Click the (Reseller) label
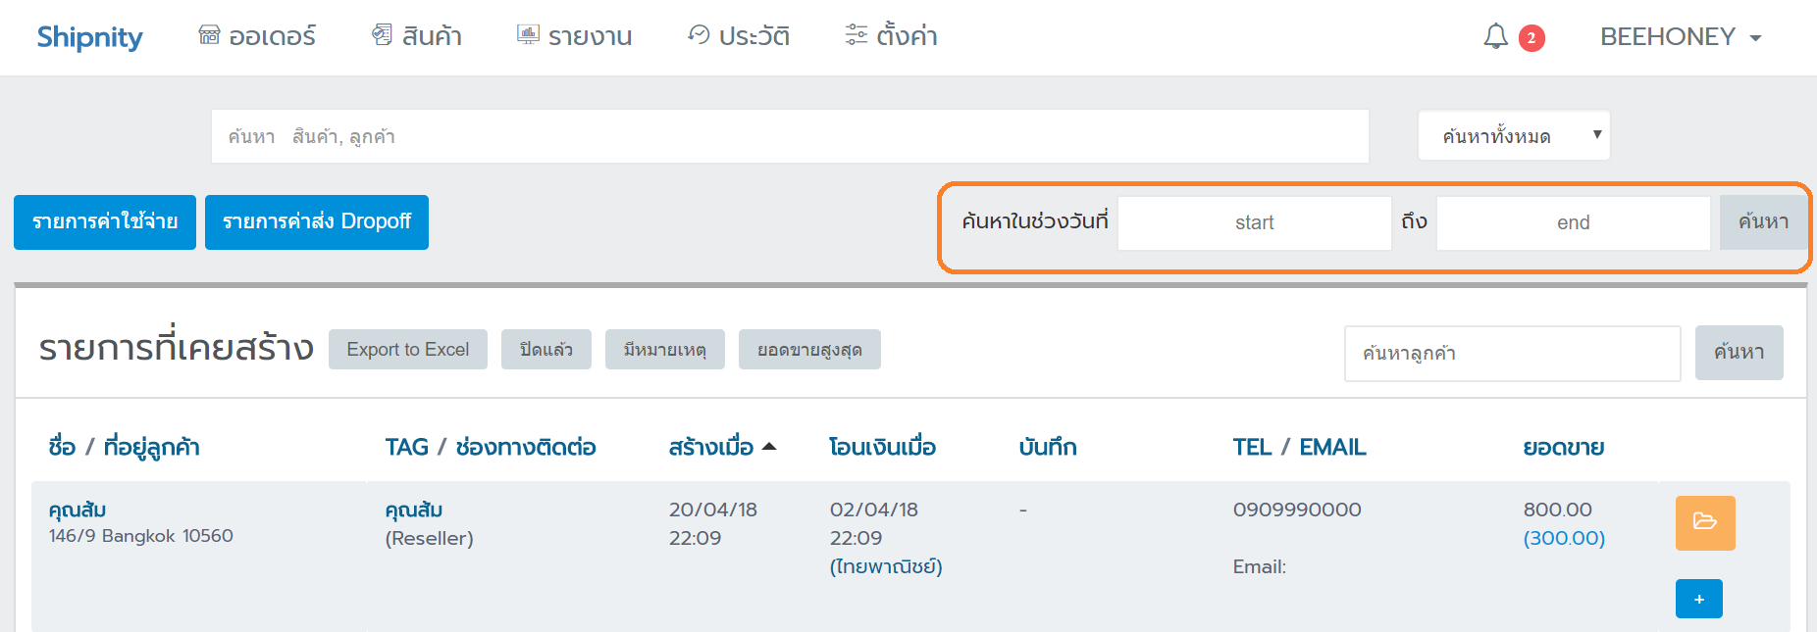The height and width of the screenshot is (632, 1817). coord(430,538)
